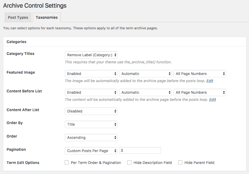
Task: Click the Order By label
Action: (15, 123)
